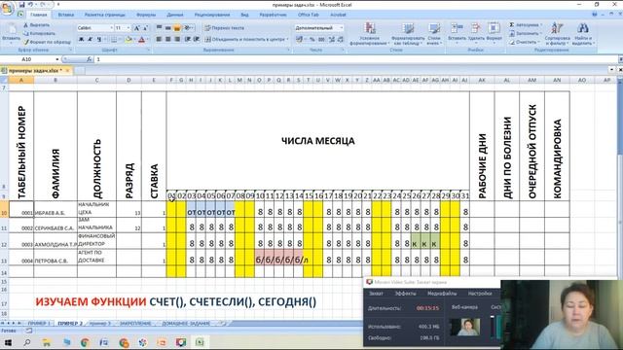Click the formula bar input
This screenshot has height=350, width=623.
(x=355, y=59)
